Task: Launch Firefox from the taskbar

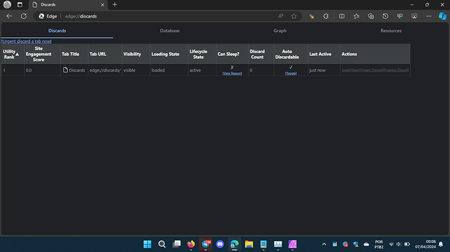Action: [x=191, y=244]
